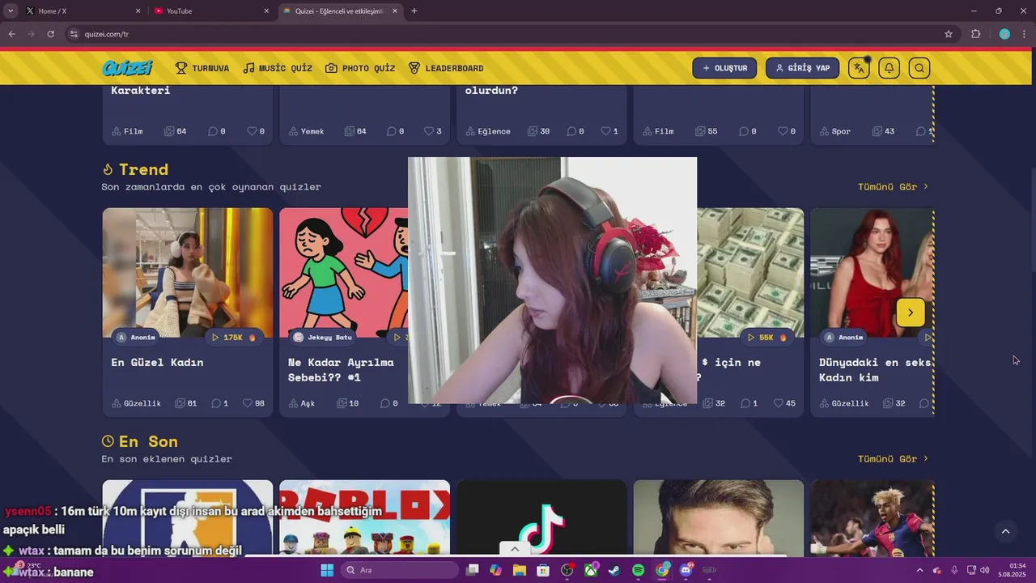Click the Giriş Yap button
Viewport: 1036px width, 583px height.
[802, 68]
